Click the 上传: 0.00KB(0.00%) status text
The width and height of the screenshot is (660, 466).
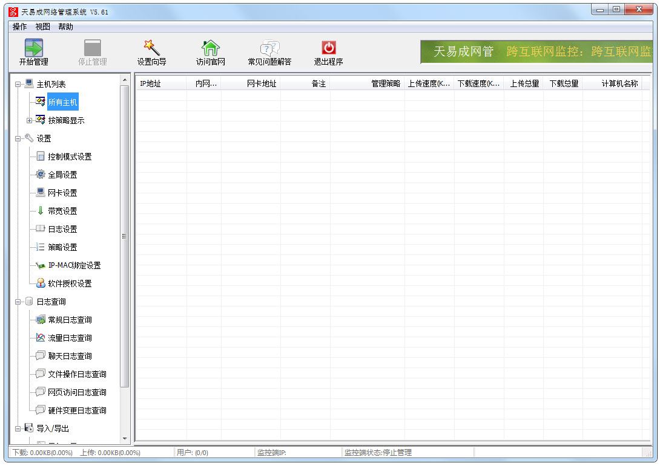pos(110,453)
